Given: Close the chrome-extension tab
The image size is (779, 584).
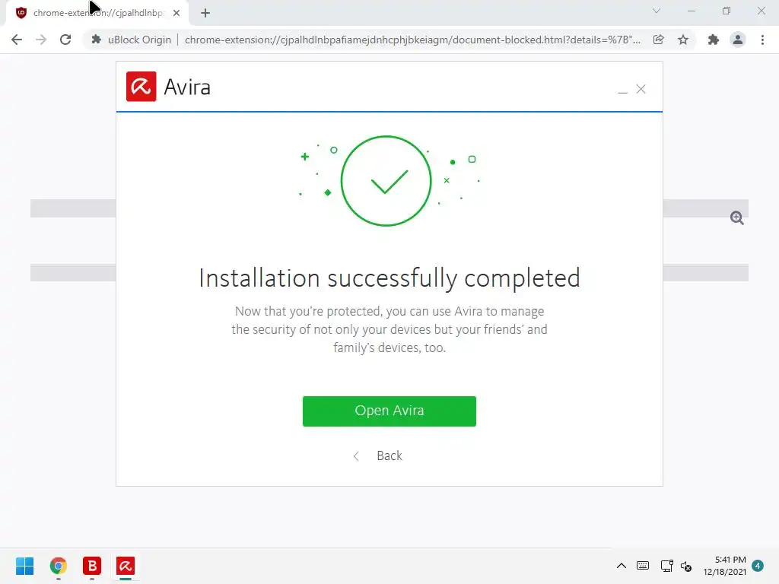Looking at the screenshot, I should (176, 13).
